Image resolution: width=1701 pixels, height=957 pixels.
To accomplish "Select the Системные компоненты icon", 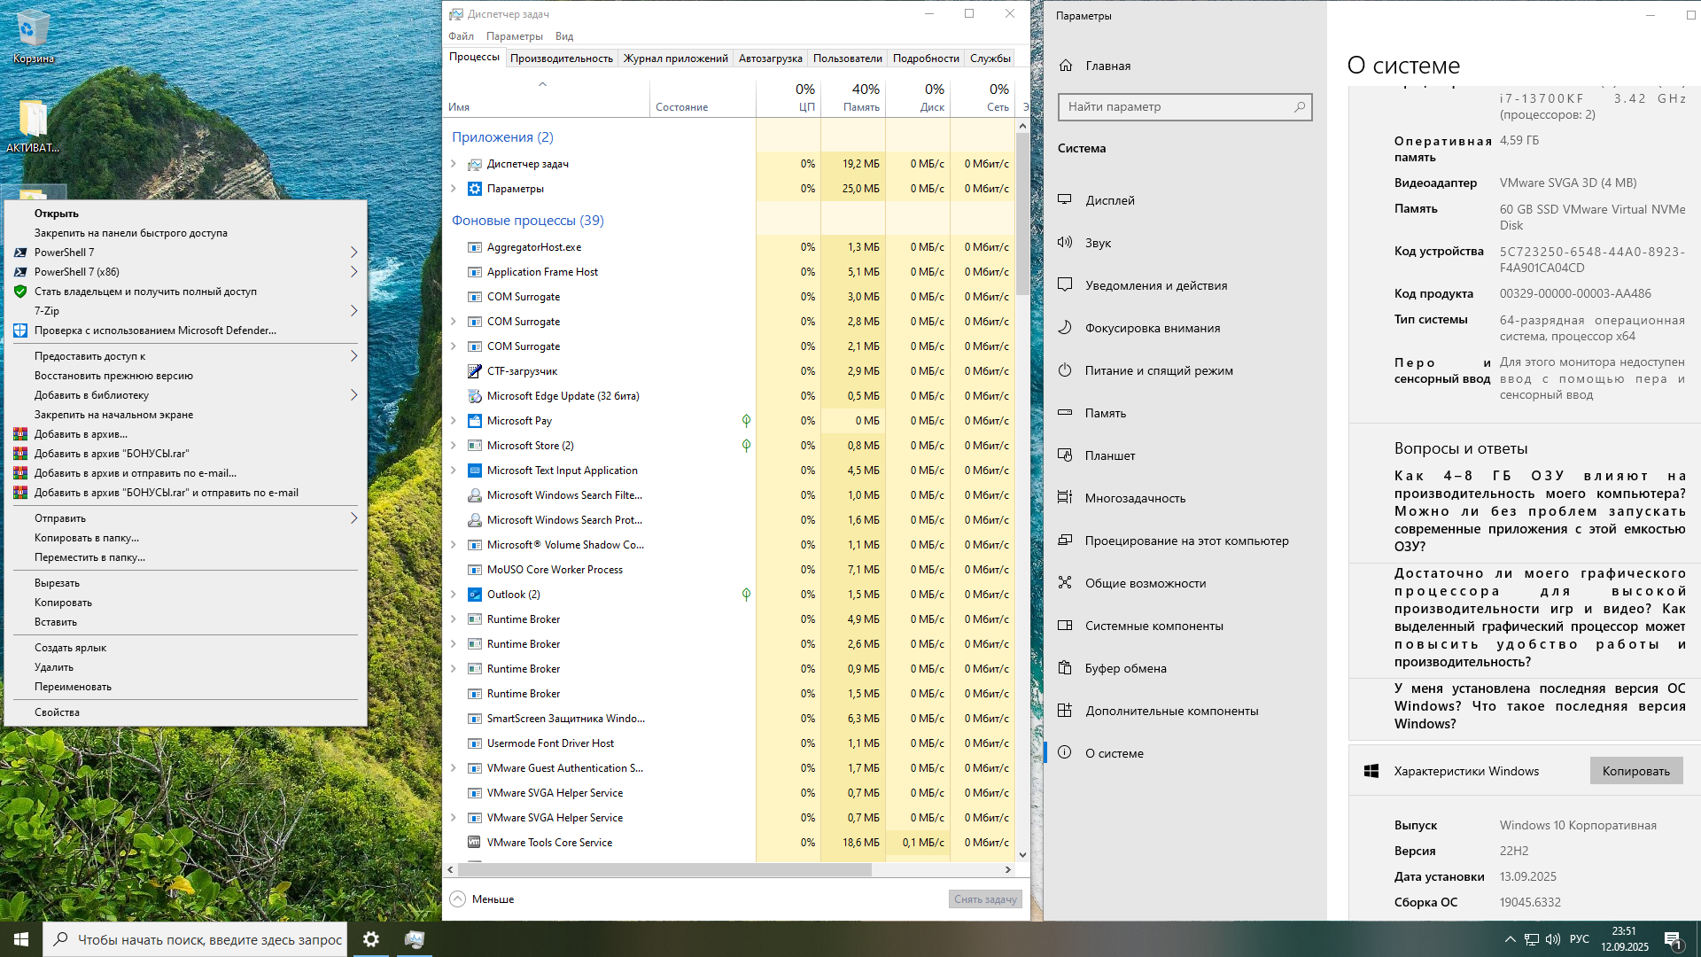I will tap(1065, 625).
